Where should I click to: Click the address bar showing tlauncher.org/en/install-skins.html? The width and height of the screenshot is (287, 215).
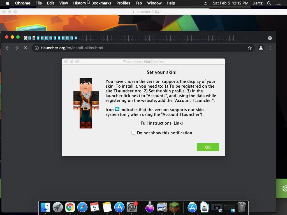click(143, 48)
